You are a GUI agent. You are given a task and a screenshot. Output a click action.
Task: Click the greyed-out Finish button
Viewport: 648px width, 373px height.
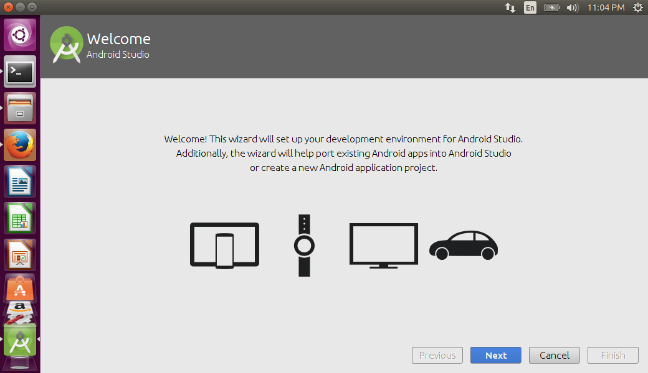coord(613,355)
